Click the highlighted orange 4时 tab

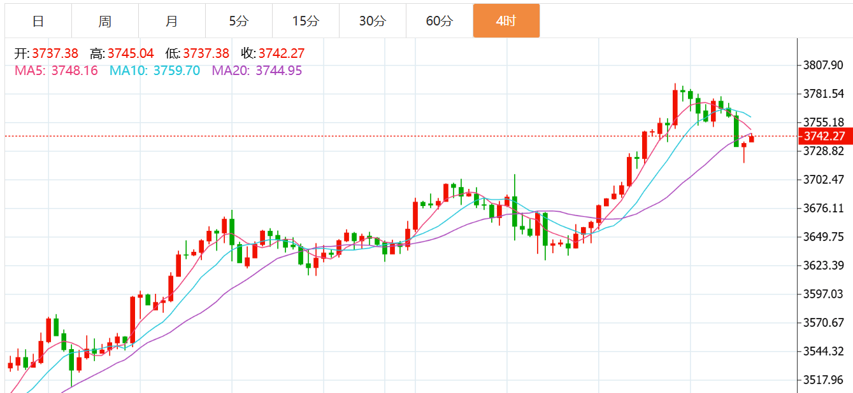506,21
